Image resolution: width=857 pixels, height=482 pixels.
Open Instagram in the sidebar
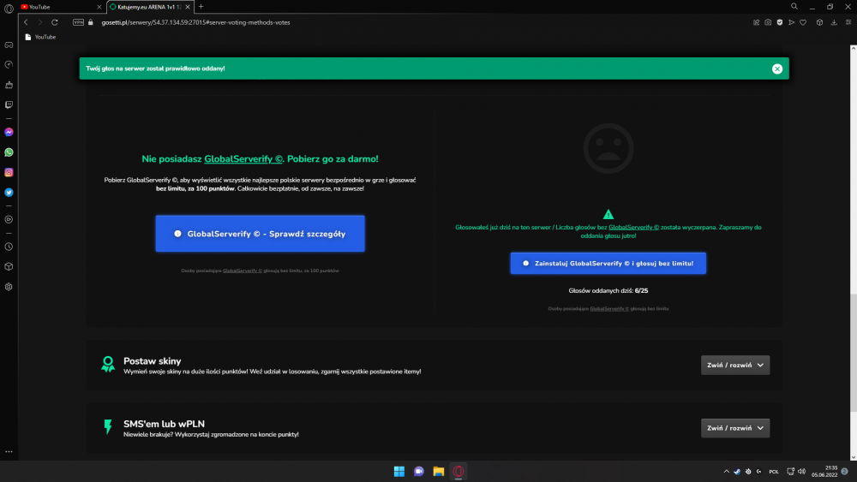(9, 172)
